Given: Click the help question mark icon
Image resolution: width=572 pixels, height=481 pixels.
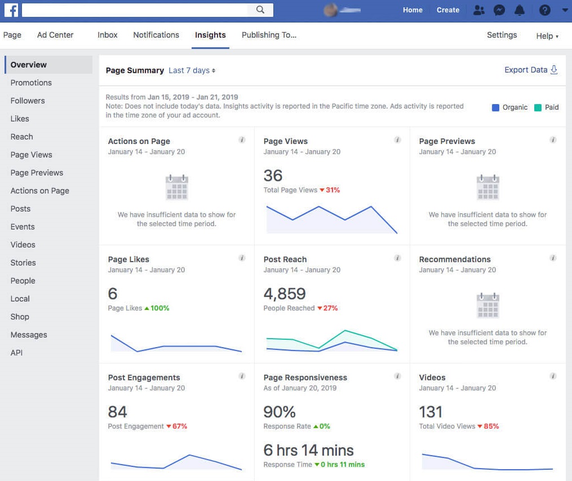Looking at the screenshot, I should pyautogui.click(x=544, y=10).
